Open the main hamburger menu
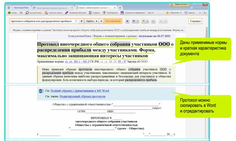Screen dimensions: 236x141 9,8
